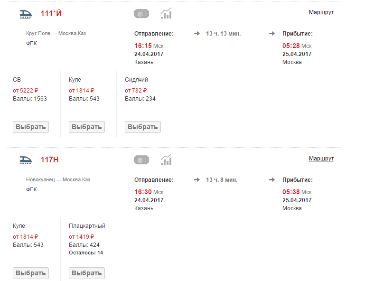Choose the СВ class with the Выбрать button
This screenshot has width=365, height=281.
(31, 127)
